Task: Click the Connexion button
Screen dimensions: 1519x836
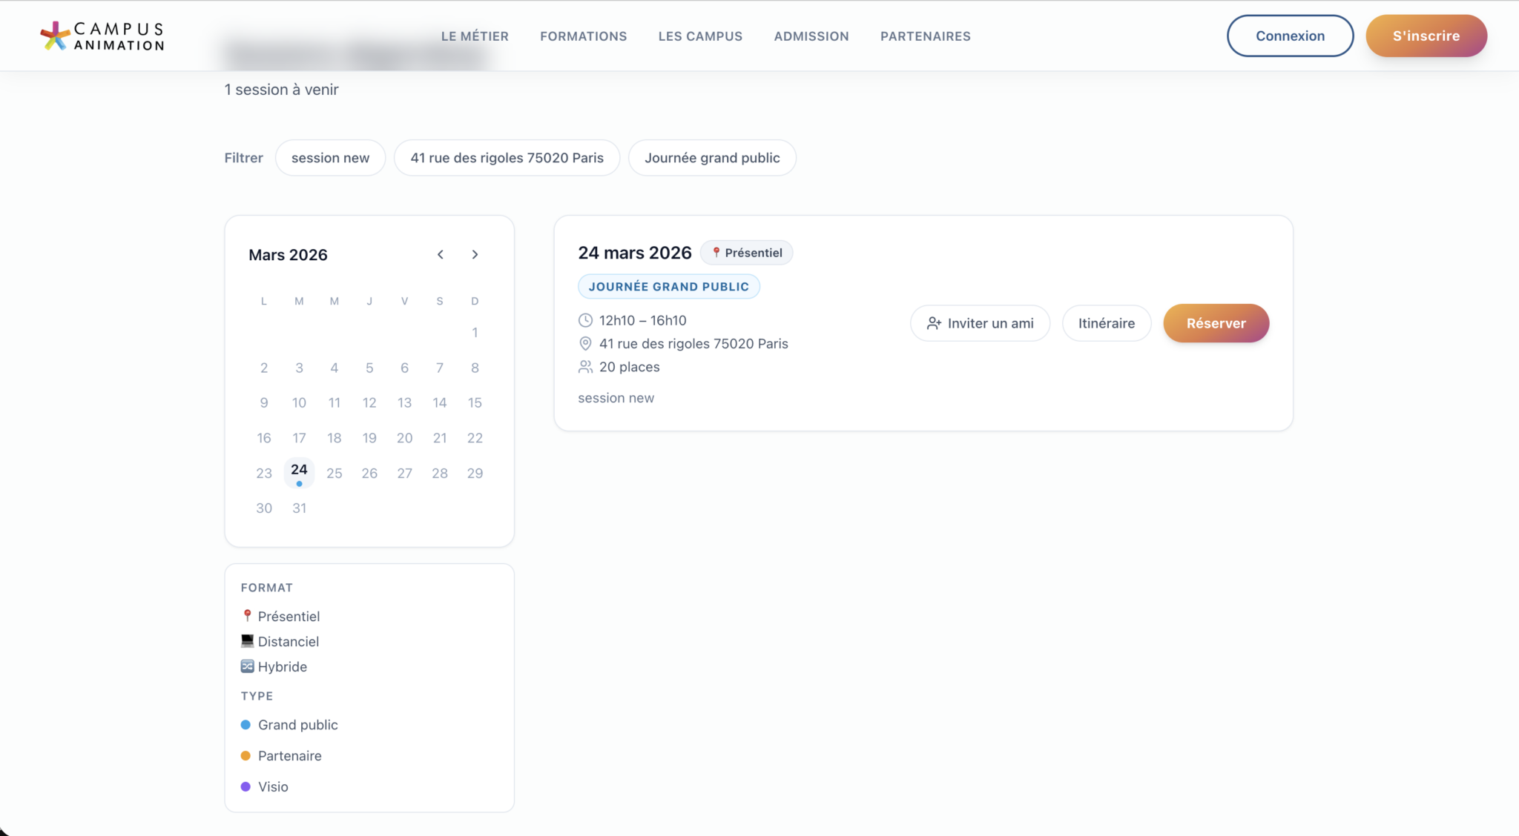Action: 1290,36
